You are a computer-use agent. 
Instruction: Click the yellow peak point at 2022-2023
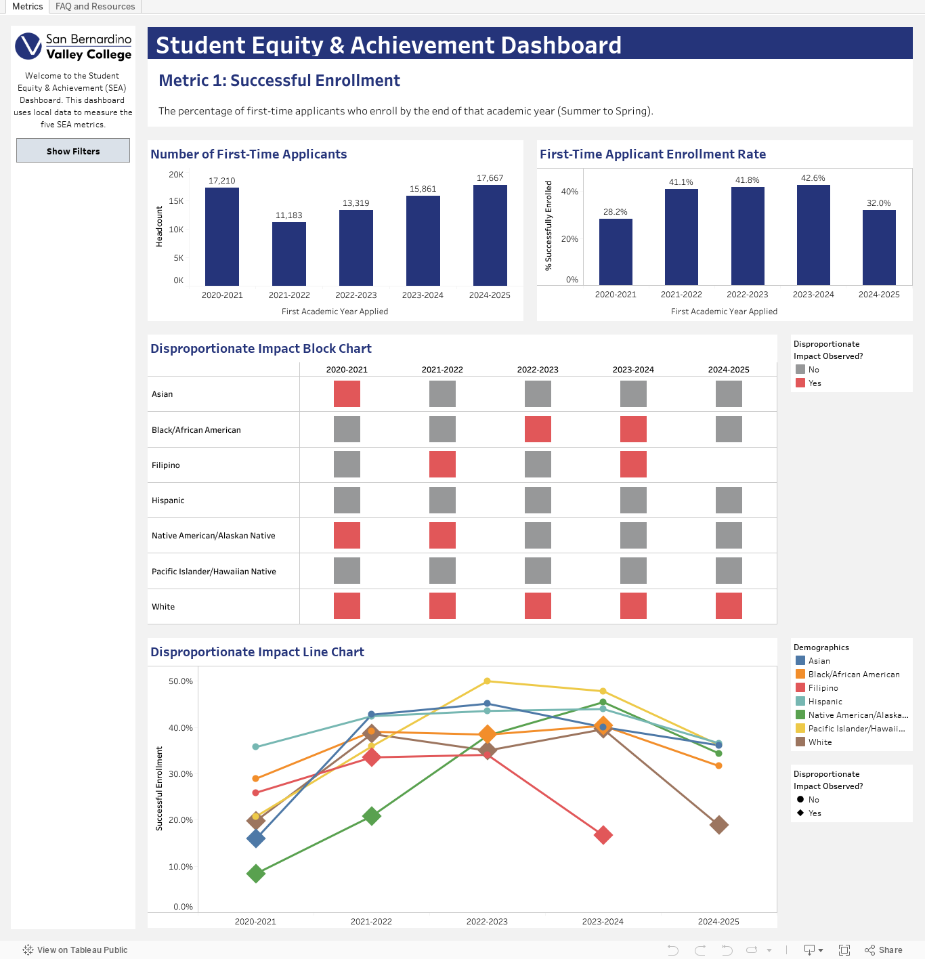487,681
